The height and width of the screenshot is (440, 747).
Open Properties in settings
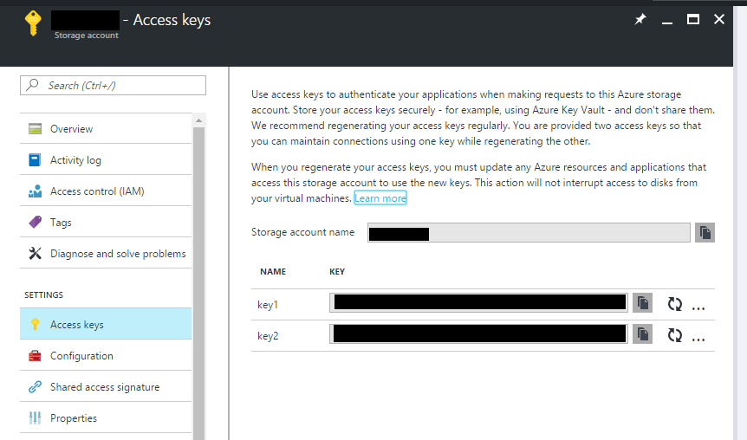pyautogui.click(x=106, y=418)
